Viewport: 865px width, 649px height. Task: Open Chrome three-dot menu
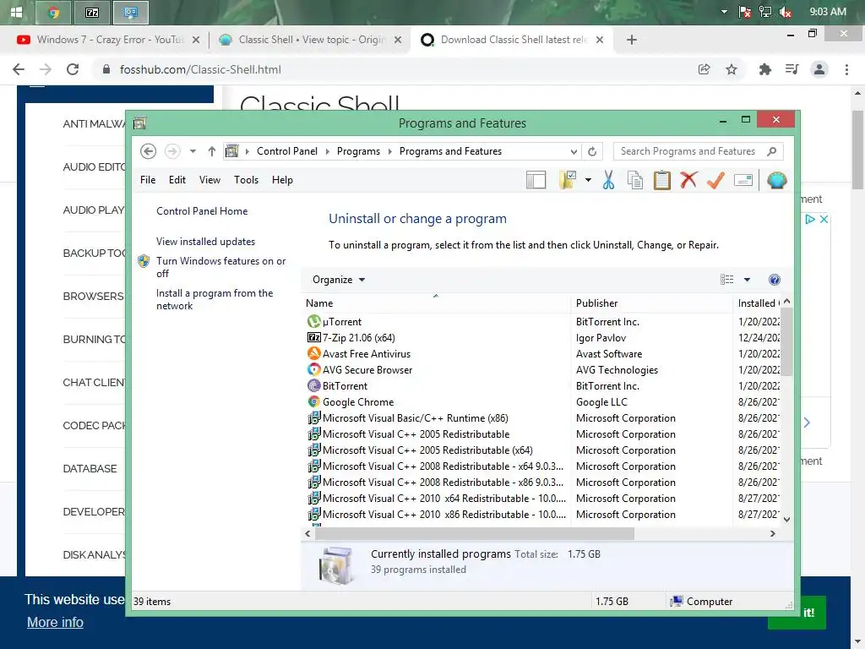846,69
